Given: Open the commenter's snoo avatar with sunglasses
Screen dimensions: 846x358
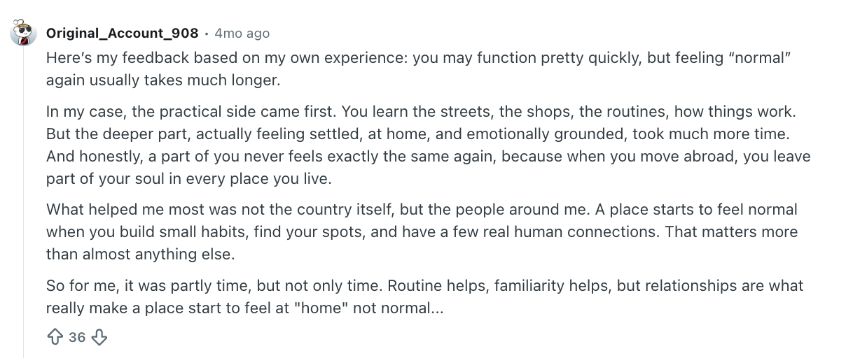Looking at the screenshot, I should (x=23, y=32).
